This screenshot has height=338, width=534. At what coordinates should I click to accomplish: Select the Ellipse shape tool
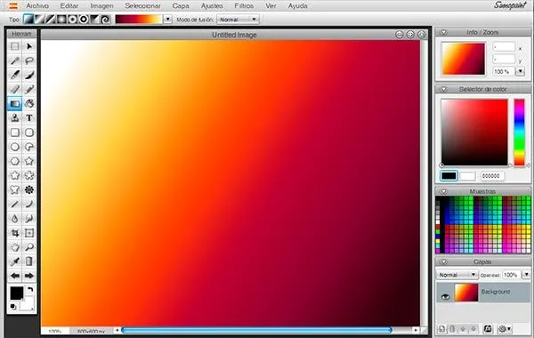pyautogui.click(x=14, y=147)
